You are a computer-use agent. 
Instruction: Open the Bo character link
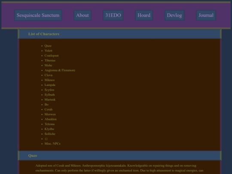[x=46, y=104]
